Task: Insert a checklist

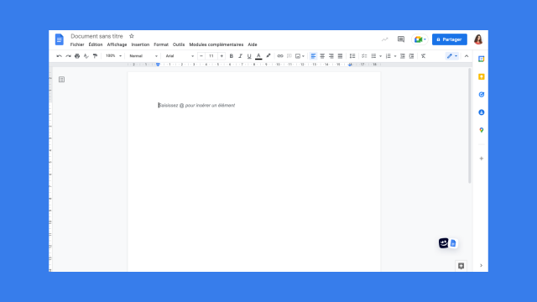Action: (x=364, y=56)
